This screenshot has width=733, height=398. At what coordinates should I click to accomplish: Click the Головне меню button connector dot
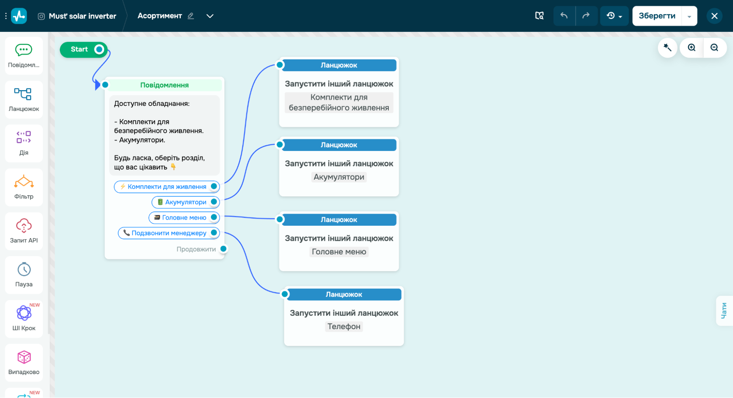tap(214, 217)
